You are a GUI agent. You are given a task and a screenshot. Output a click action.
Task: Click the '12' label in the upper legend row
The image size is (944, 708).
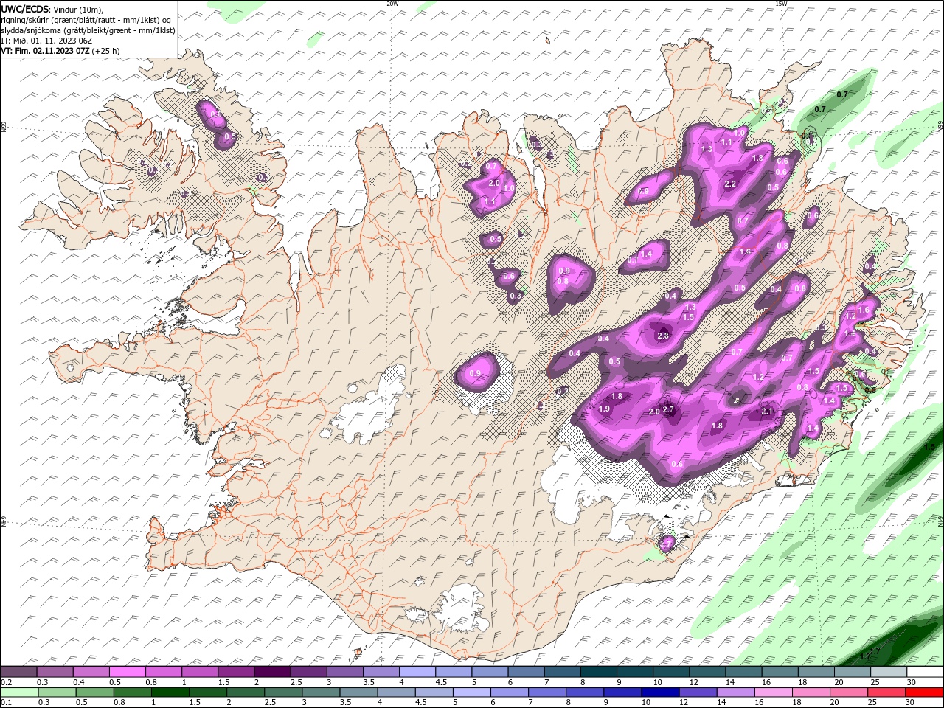[x=694, y=682]
